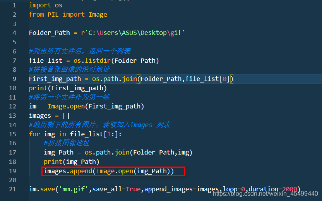This screenshot has width=322, height=201.
Task: Click 'from PIL import Image' line
Action: point(68,15)
